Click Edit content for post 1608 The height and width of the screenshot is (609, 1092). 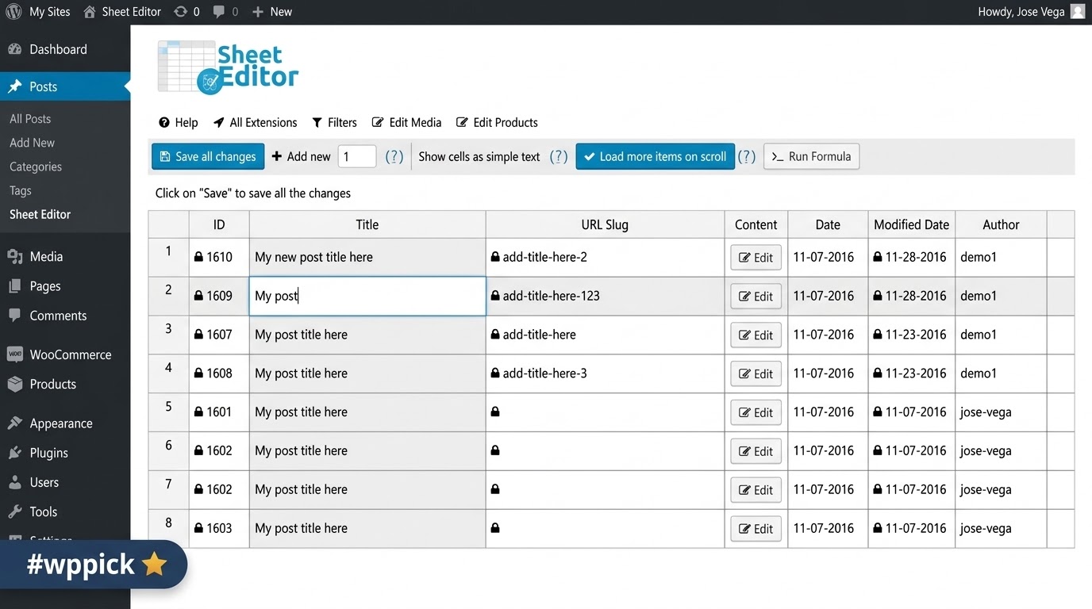(756, 374)
